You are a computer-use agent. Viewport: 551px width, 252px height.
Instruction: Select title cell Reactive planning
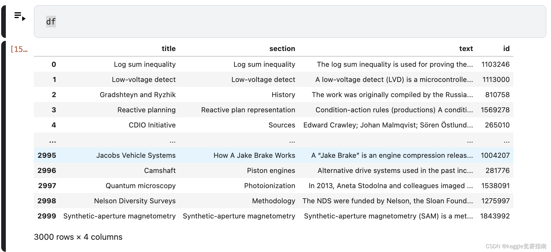pos(146,110)
